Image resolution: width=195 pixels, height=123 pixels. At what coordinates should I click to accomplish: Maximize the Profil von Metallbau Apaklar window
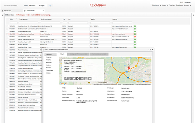coord(150,50)
